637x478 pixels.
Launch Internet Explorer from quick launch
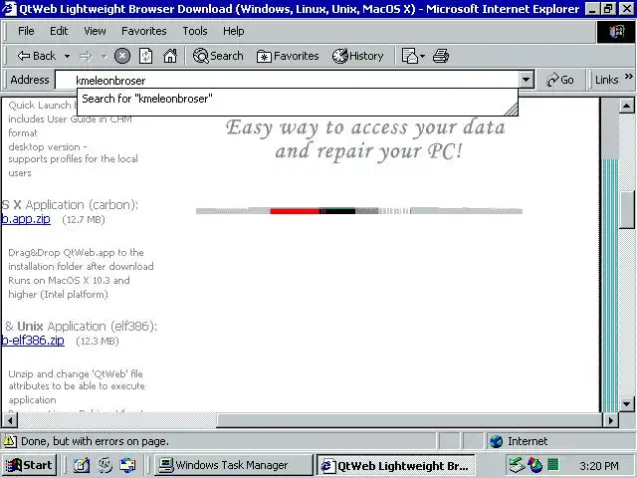[x=105, y=465]
